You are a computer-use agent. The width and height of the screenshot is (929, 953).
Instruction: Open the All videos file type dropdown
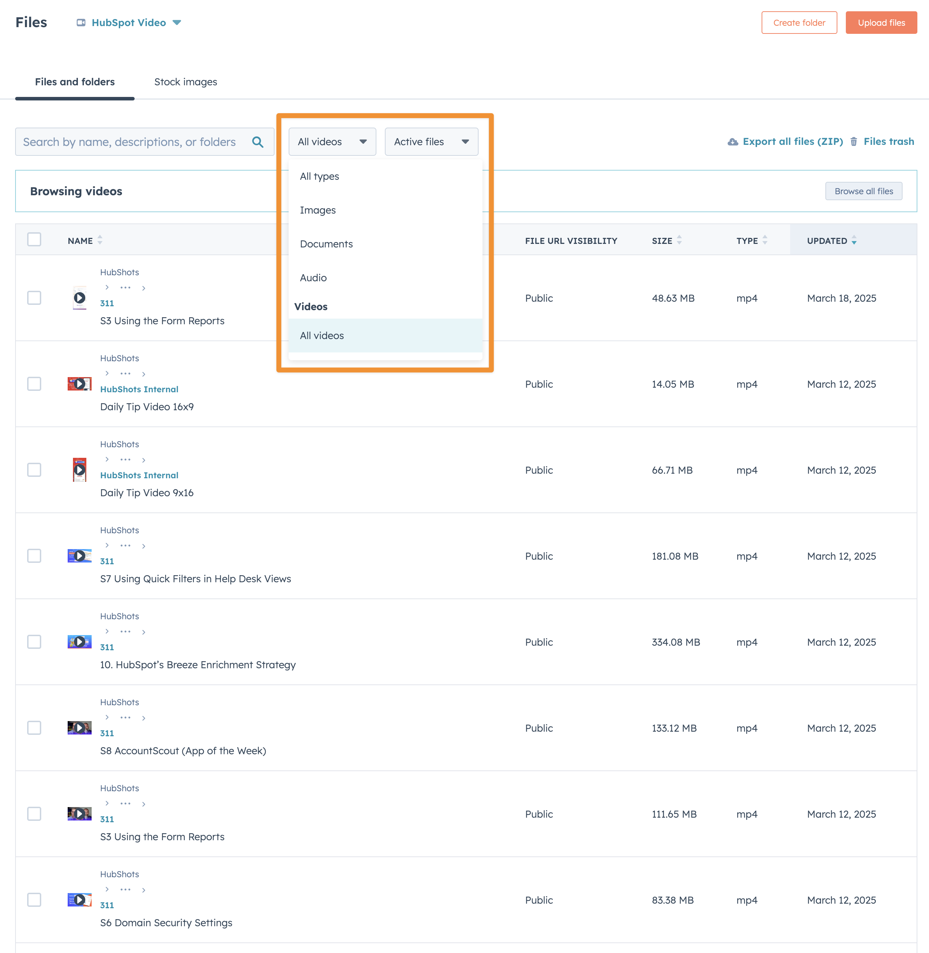click(x=332, y=142)
